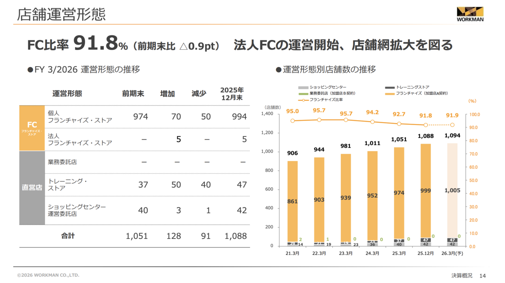Click the line marker below 95.0

pos(292,121)
